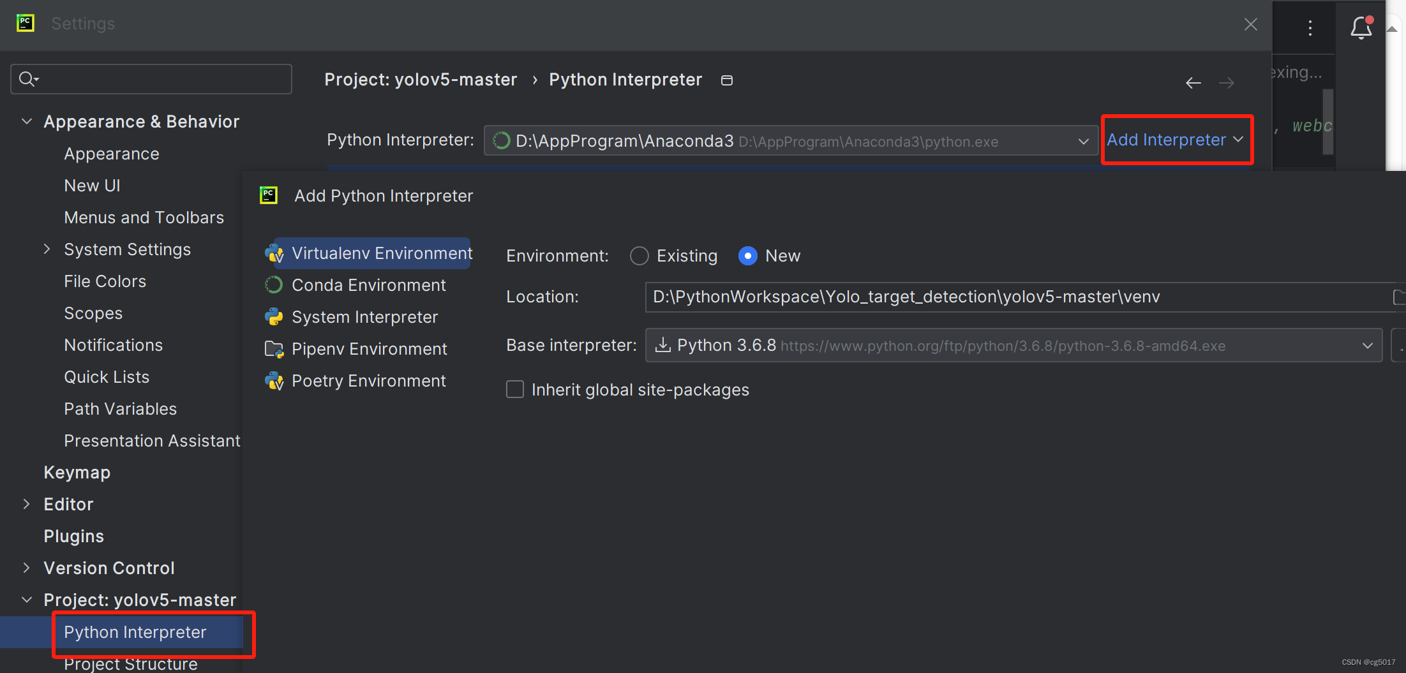Open the vertical three-dot menu

tap(1310, 27)
